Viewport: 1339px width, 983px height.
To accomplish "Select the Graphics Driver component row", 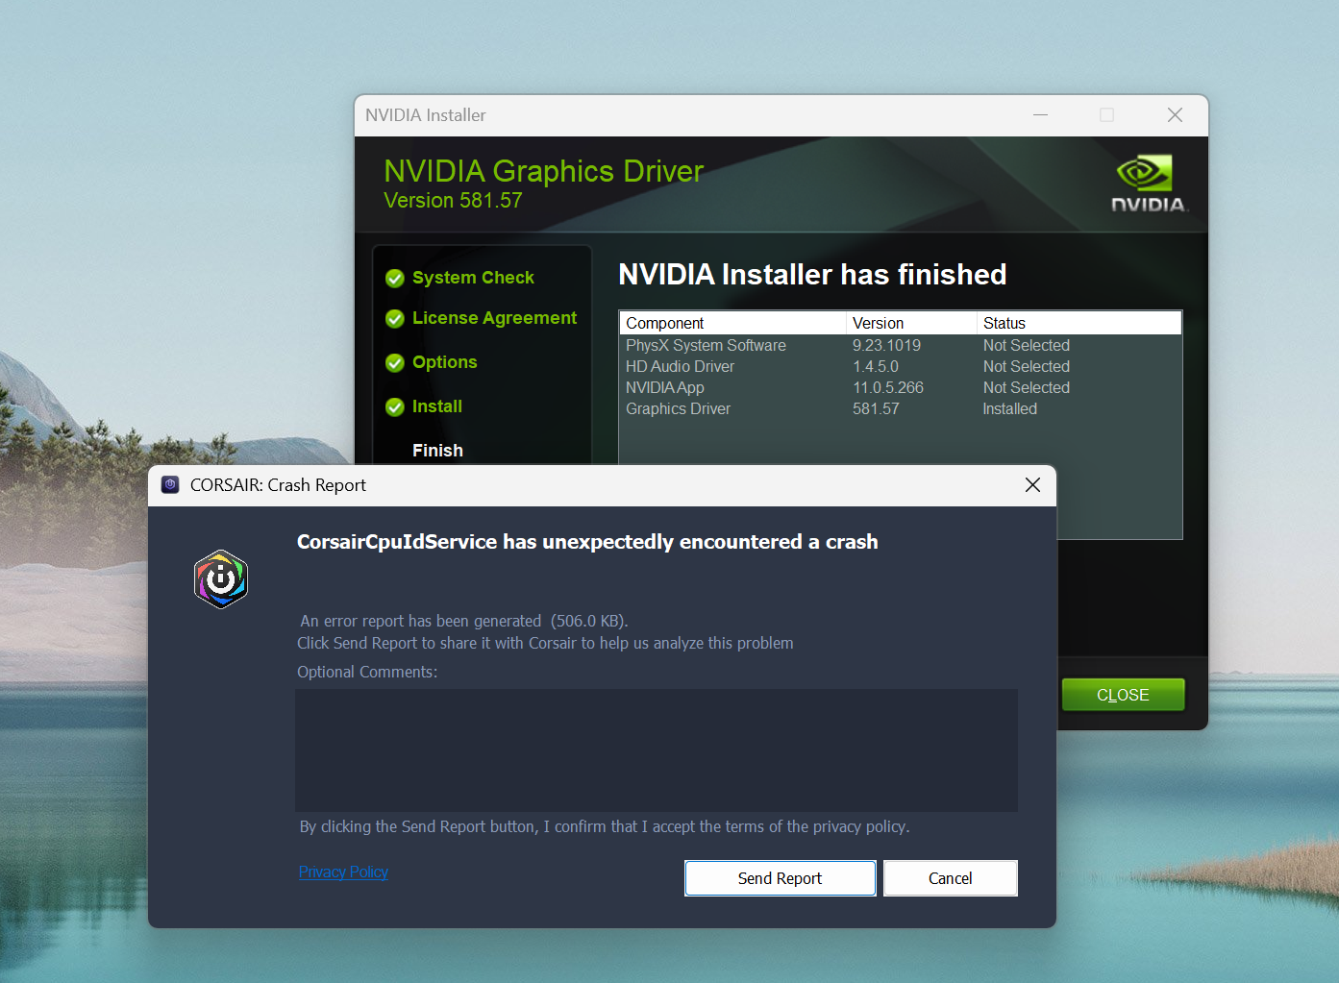I will (900, 408).
